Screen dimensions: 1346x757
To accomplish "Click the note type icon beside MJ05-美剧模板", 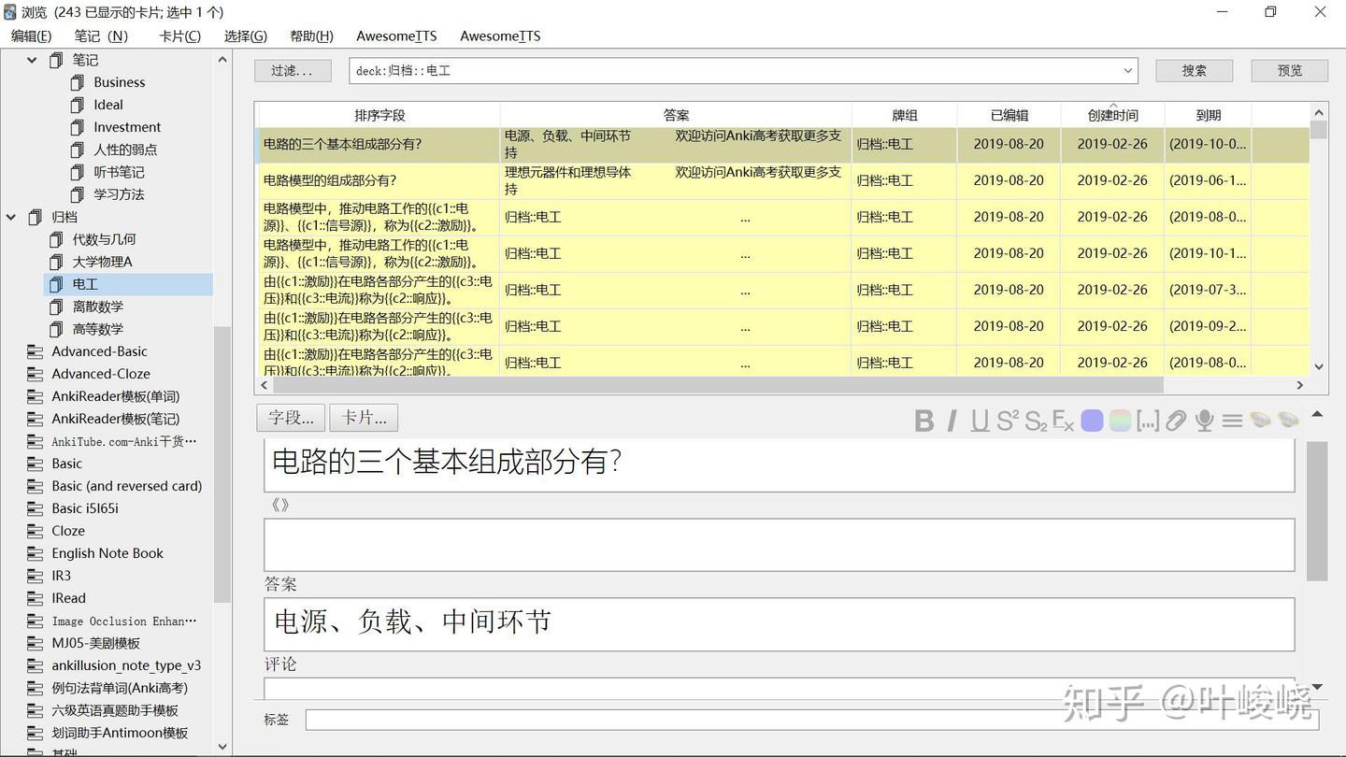I will tap(36, 643).
